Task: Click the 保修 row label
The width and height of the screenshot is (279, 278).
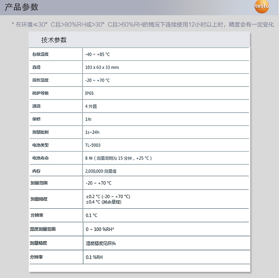Action: coord(36,119)
